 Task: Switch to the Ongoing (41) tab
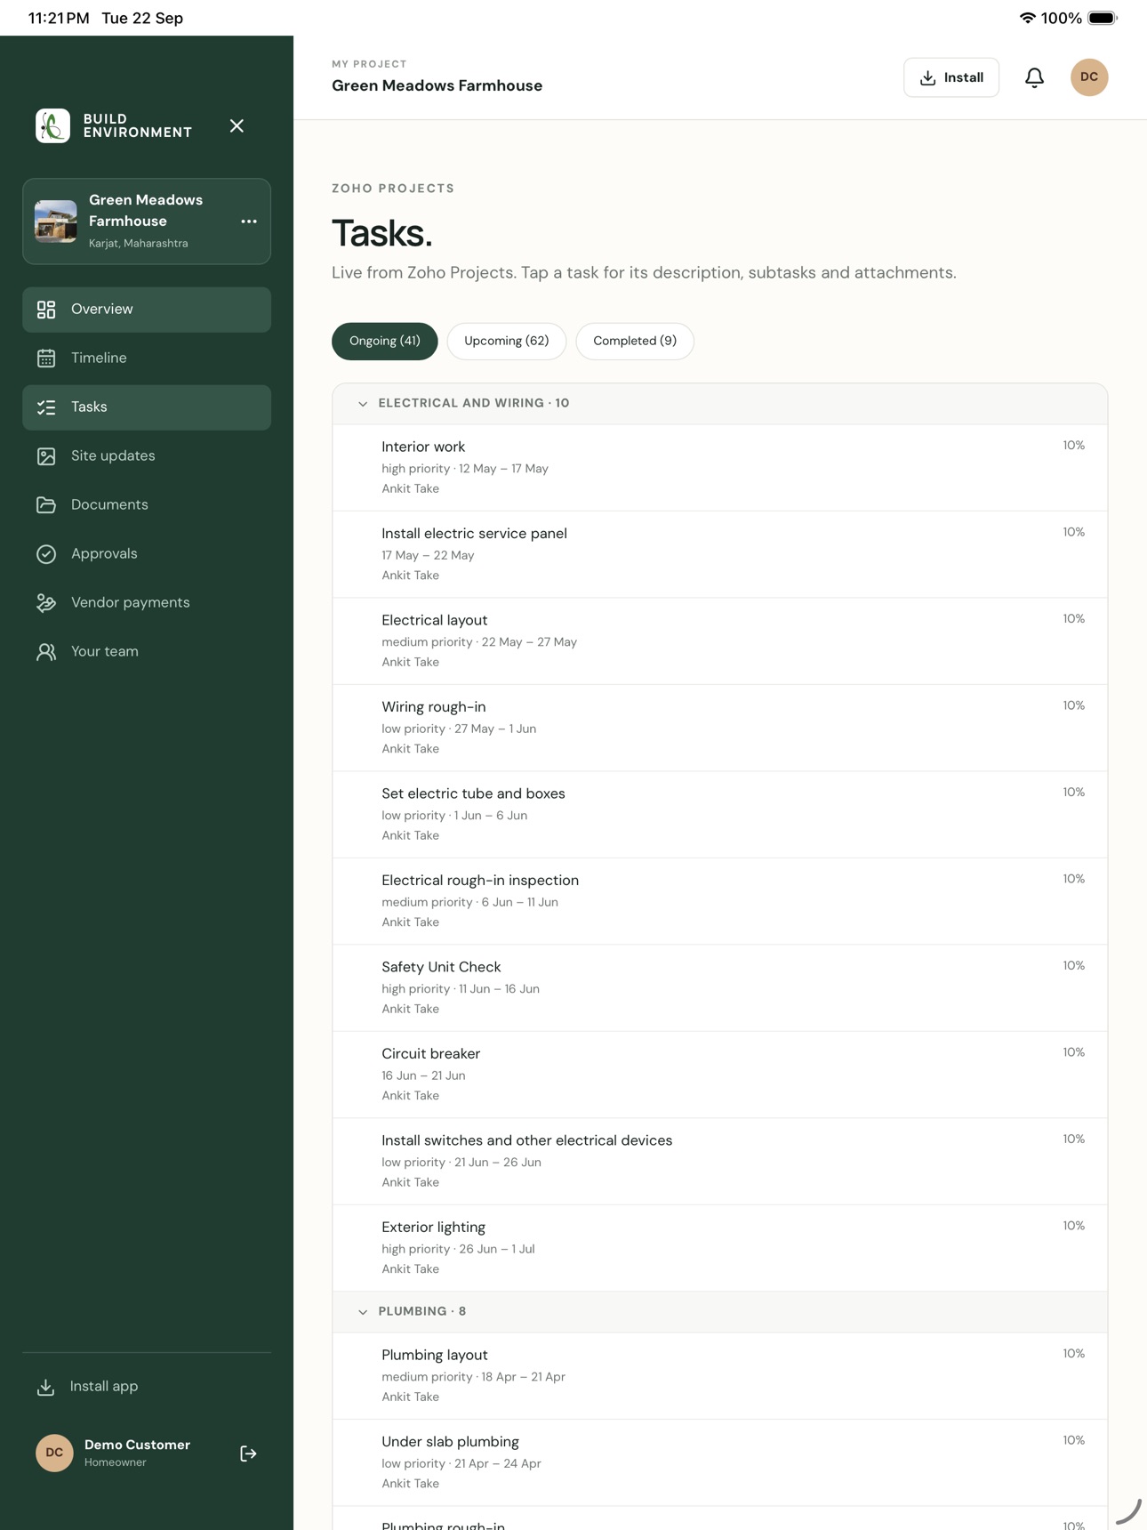pos(384,342)
